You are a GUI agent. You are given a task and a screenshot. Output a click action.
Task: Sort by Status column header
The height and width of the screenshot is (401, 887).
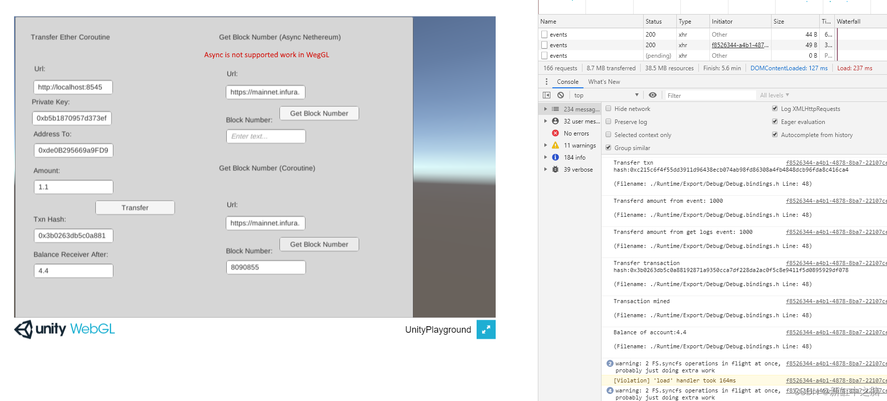click(x=660, y=22)
